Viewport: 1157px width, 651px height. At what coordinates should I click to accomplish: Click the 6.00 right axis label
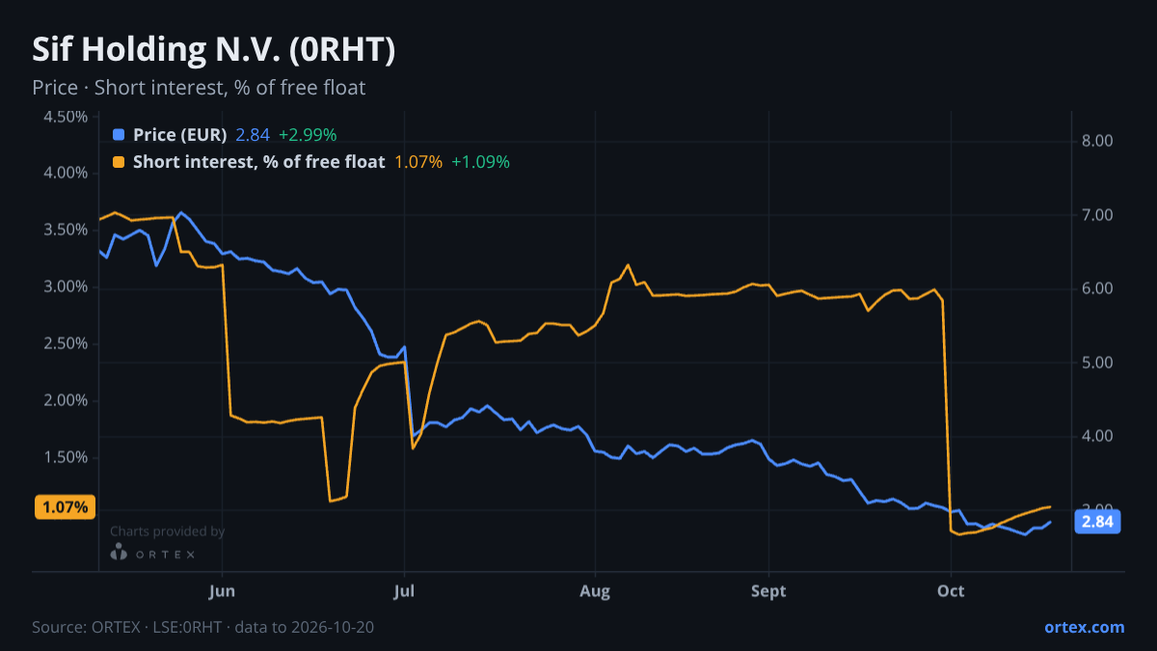coord(1098,288)
